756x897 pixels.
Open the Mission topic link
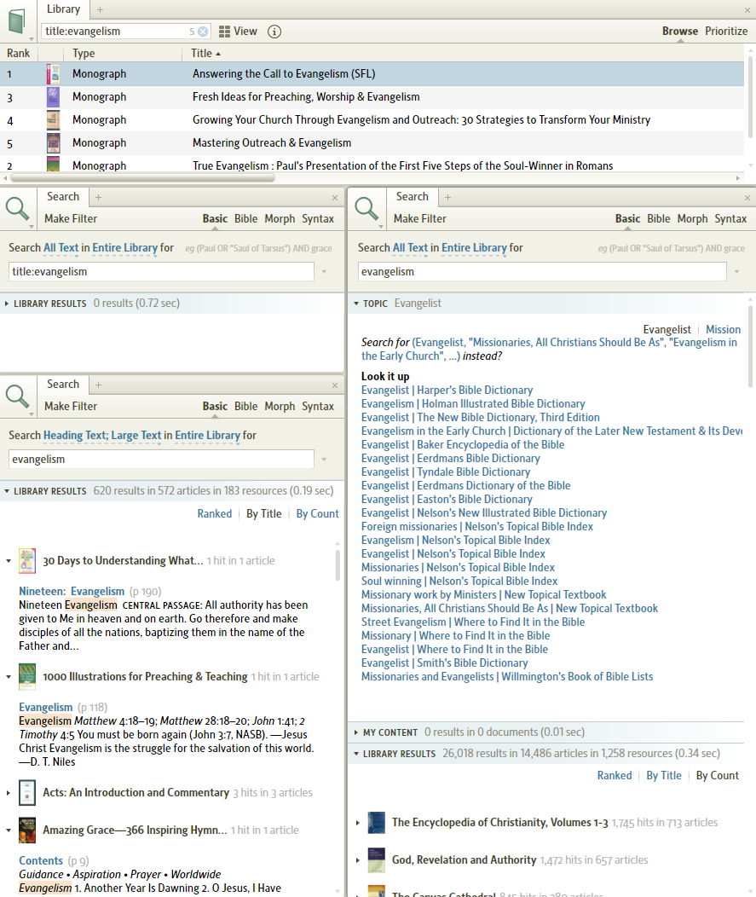[x=723, y=329]
